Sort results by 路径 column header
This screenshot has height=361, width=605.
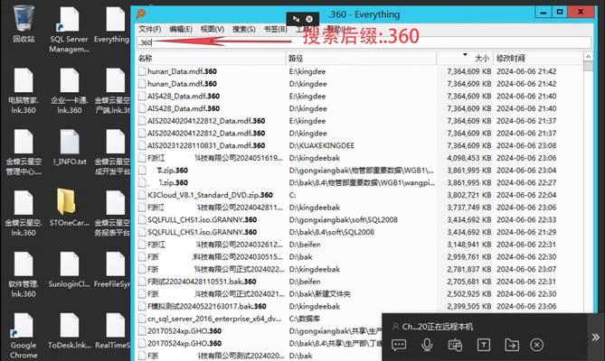361,58
